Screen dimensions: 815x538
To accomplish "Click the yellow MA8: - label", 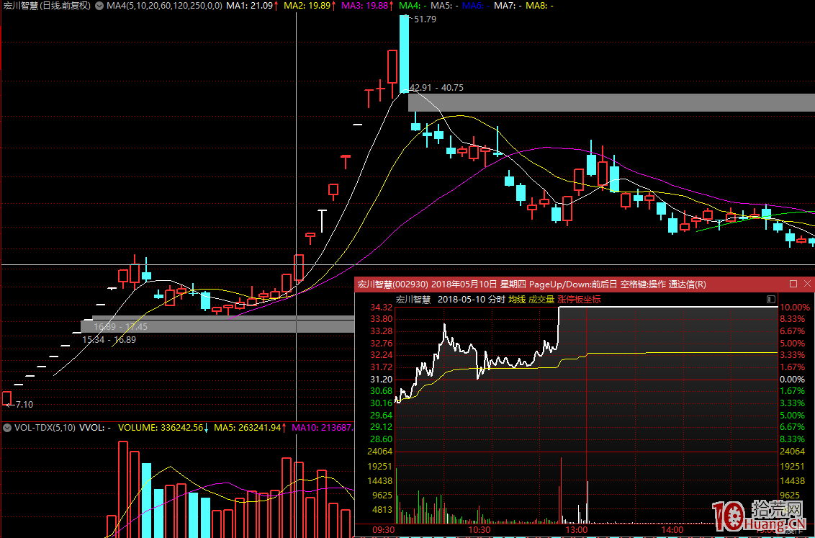I will [x=539, y=6].
